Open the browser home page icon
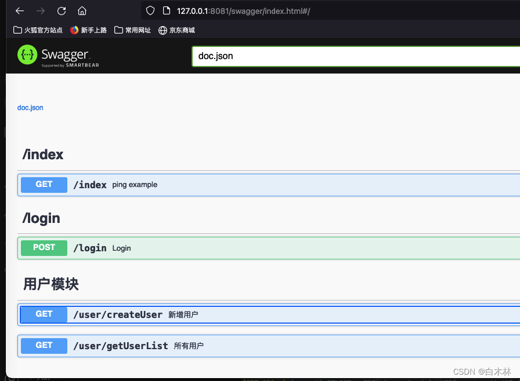The image size is (520, 381). 81,10
